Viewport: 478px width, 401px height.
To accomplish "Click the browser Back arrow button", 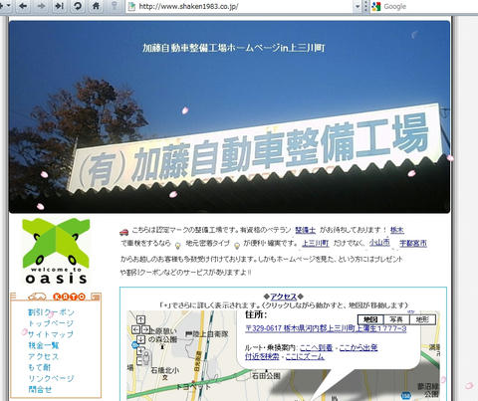I will click(x=23, y=6).
